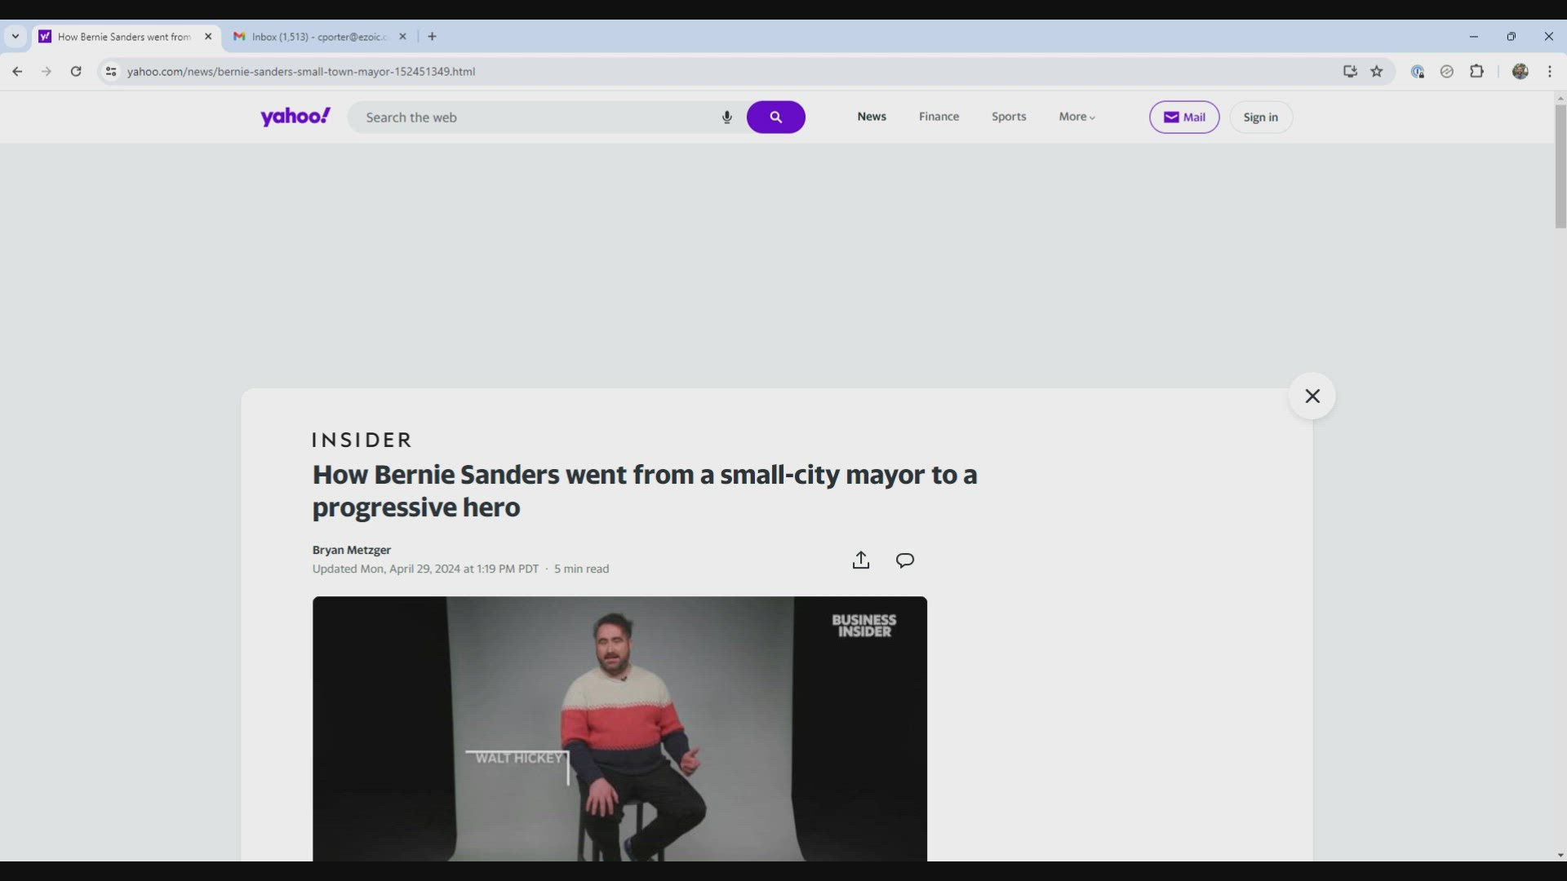
Task: Open the 1Password lock extension icon
Action: pos(1418,72)
